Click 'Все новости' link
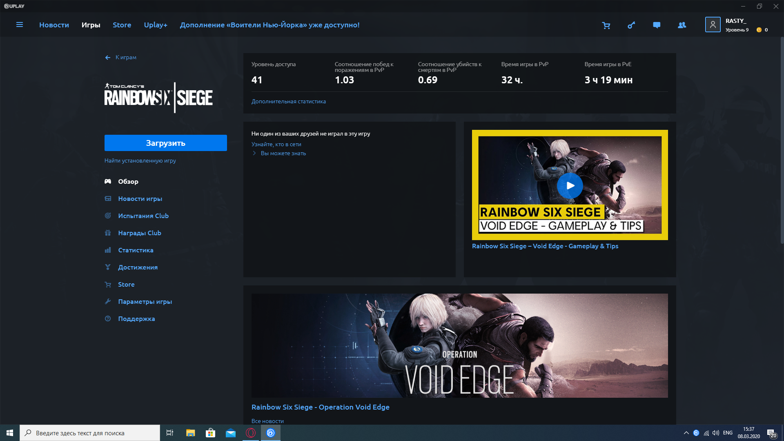Screen dimensions: 784x441 coord(267,421)
